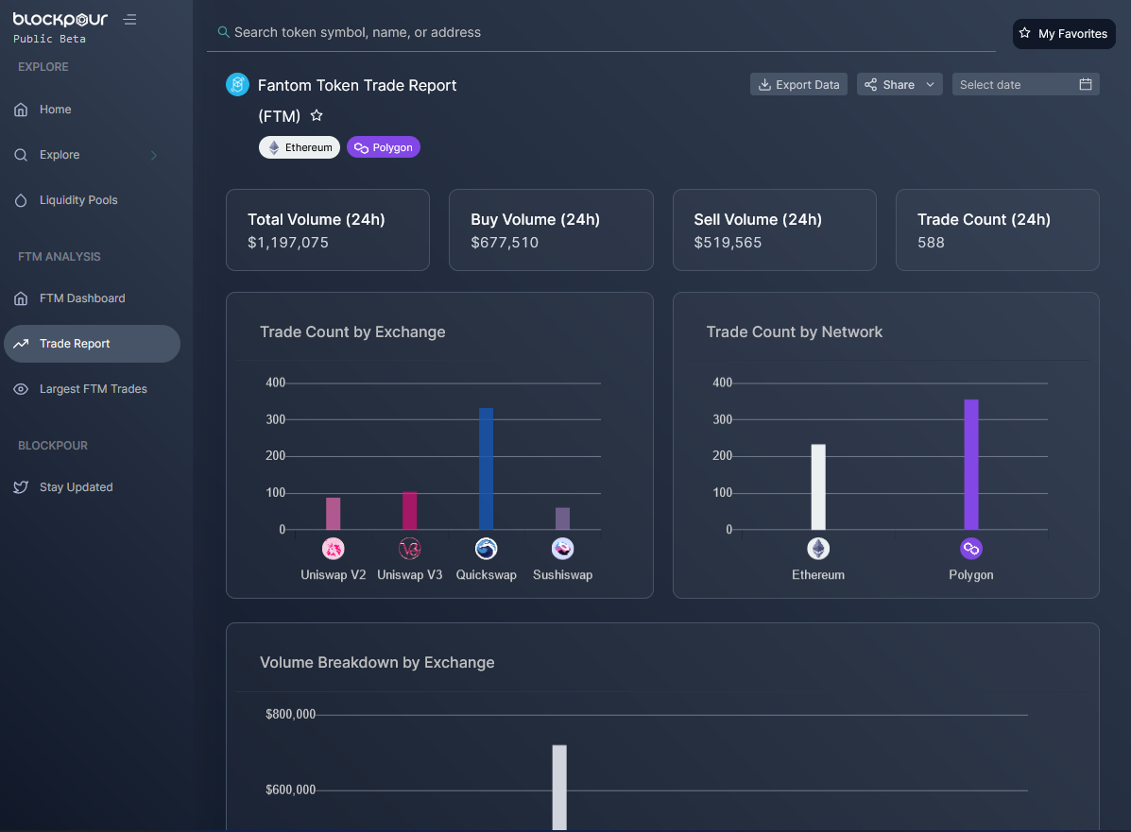Click the Twitter bird icon

[x=21, y=487]
